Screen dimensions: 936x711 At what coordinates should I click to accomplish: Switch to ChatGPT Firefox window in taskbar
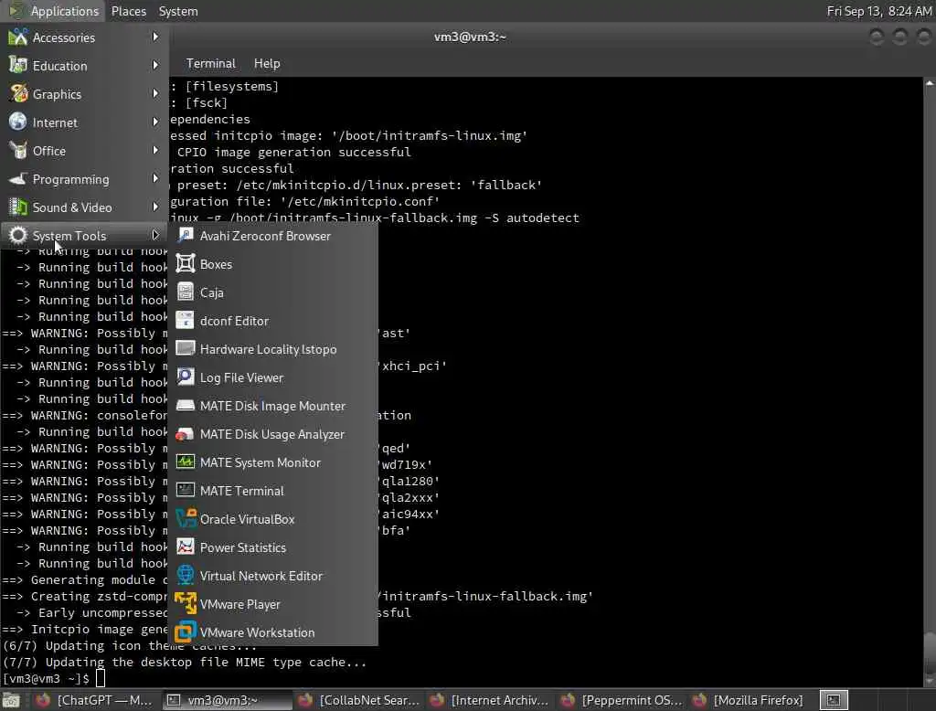[94, 700]
